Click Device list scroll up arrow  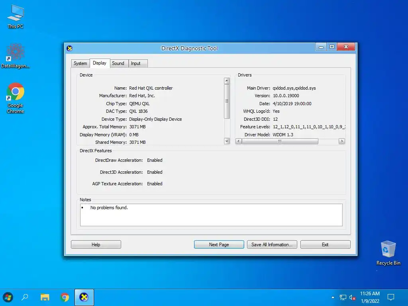227,81
